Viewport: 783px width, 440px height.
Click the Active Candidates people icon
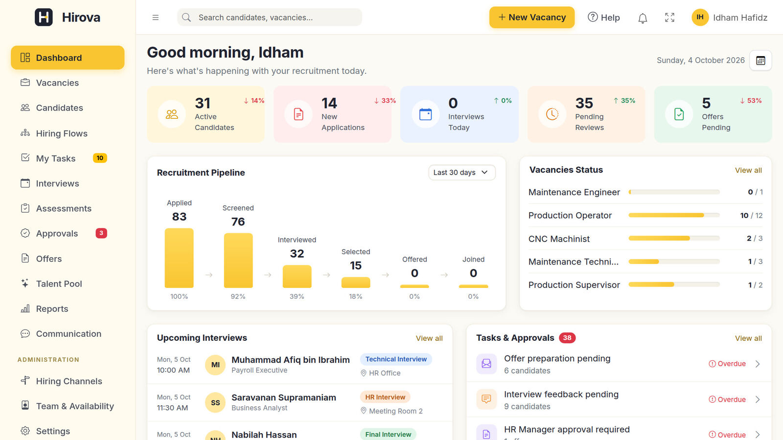tap(172, 114)
